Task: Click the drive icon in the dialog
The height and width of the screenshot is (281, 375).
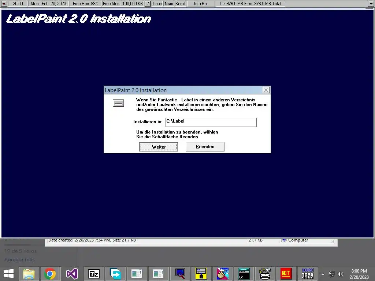Action: (118, 103)
